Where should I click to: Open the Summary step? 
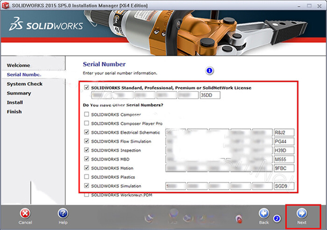19,93
